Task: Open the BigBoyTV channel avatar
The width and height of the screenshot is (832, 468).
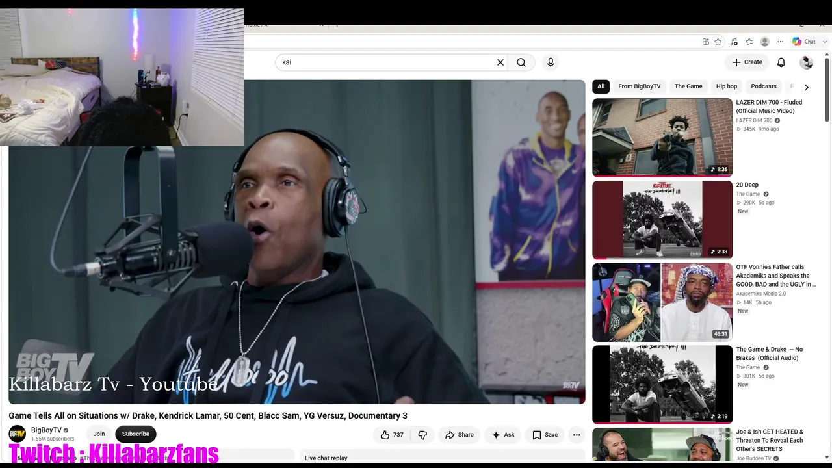Action: [x=18, y=434]
